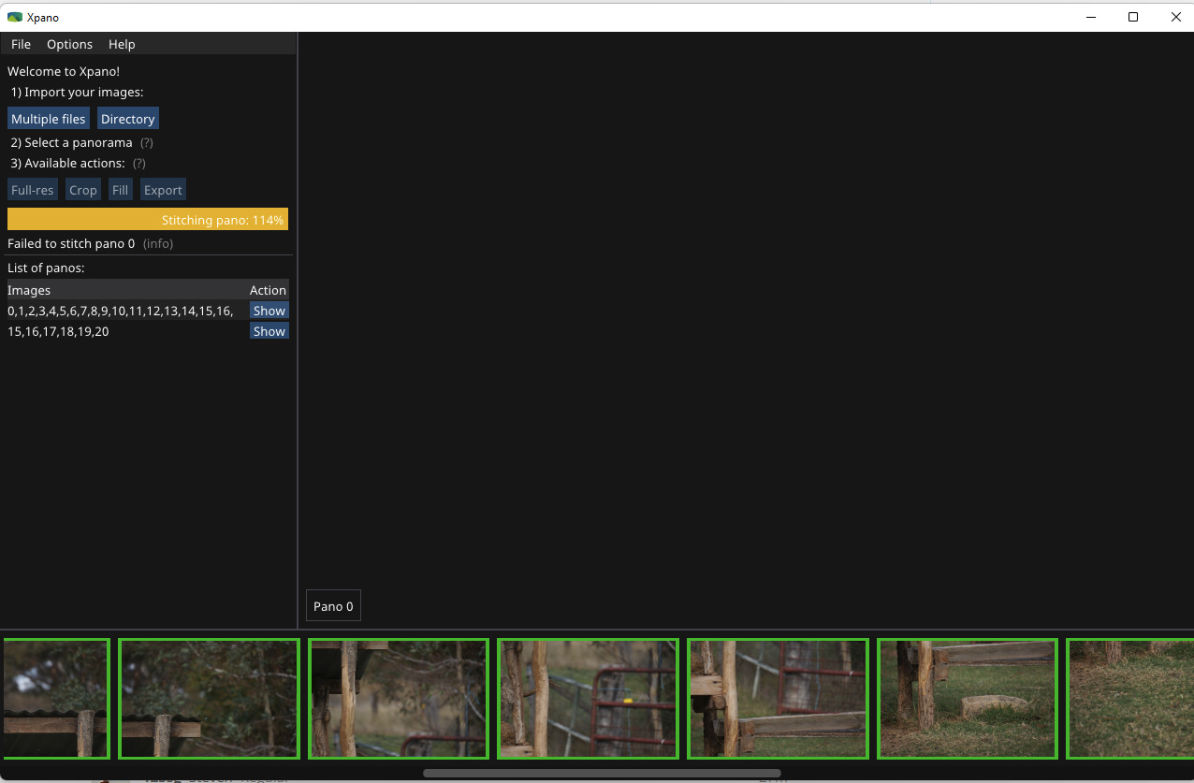Click the Stitching pano progress bar

click(148, 219)
